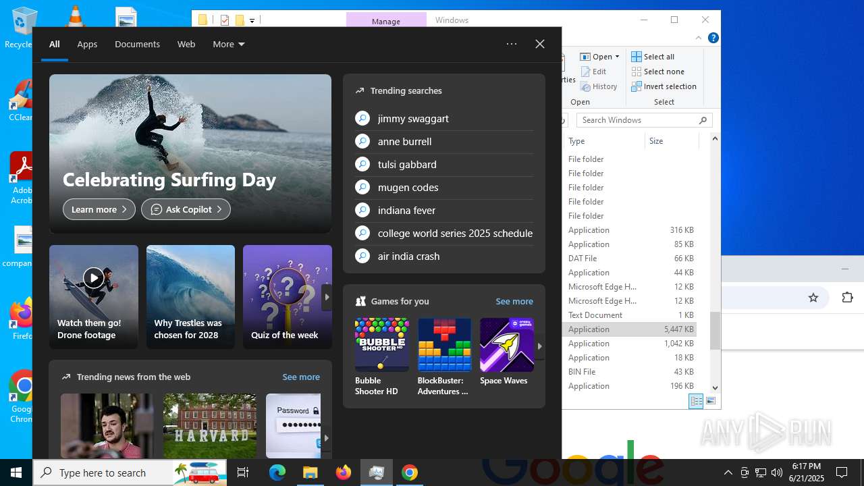Open the search panel options ellipsis

coord(512,44)
